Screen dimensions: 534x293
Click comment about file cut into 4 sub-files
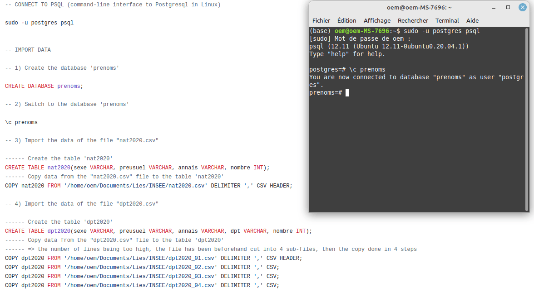(211, 249)
